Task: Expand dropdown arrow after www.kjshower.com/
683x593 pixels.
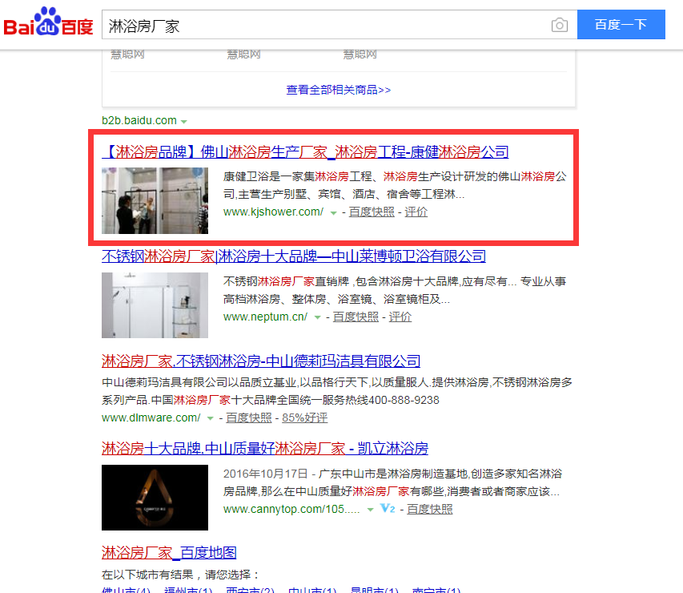Action: (334, 213)
